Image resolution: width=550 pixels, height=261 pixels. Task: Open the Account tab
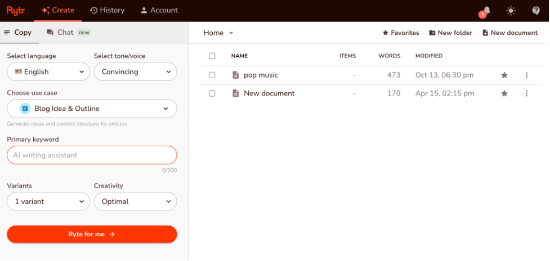pos(159,11)
